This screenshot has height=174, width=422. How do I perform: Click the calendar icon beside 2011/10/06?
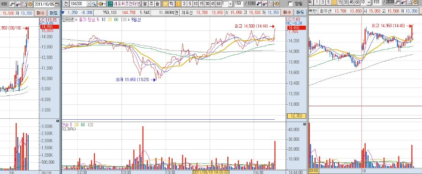coord(57,5)
